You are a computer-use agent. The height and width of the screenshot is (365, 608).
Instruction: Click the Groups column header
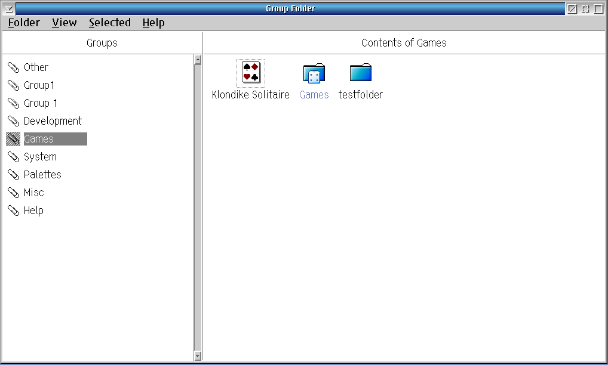pos(102,43)
